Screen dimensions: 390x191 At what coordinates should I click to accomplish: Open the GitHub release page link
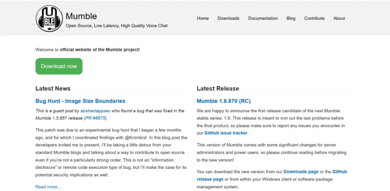[272, 175]
